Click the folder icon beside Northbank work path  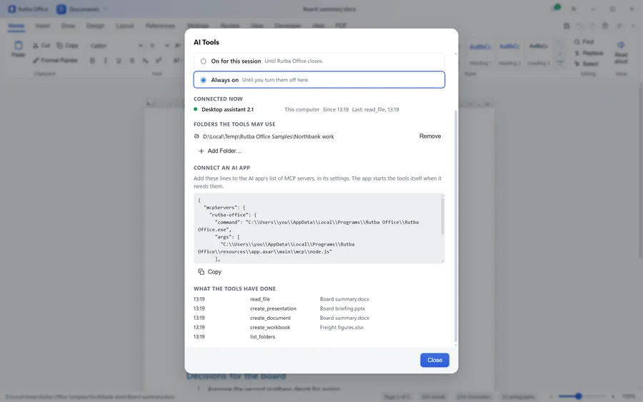pos(196,136)
